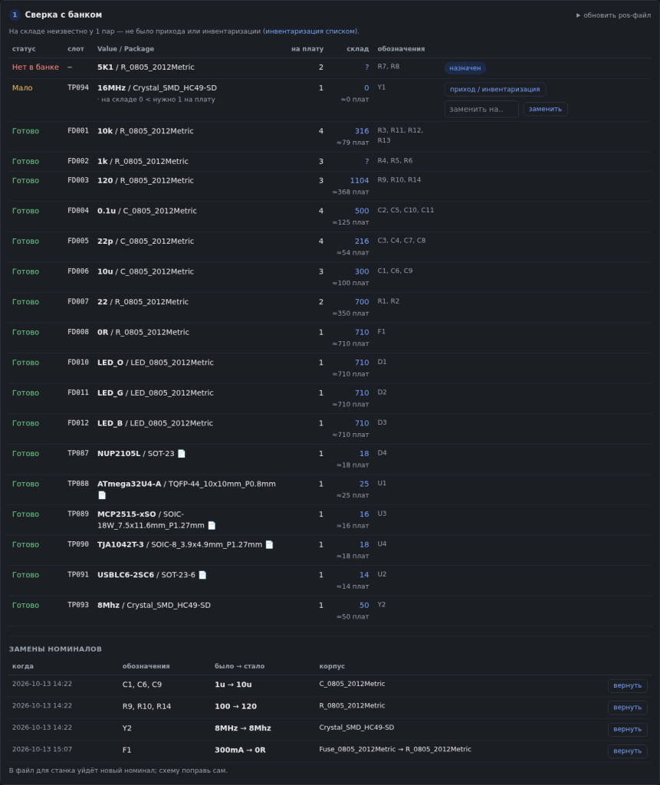Click the 'назначен' badge for 5K1
660x785 pixels.
click(x=465, y=68)
